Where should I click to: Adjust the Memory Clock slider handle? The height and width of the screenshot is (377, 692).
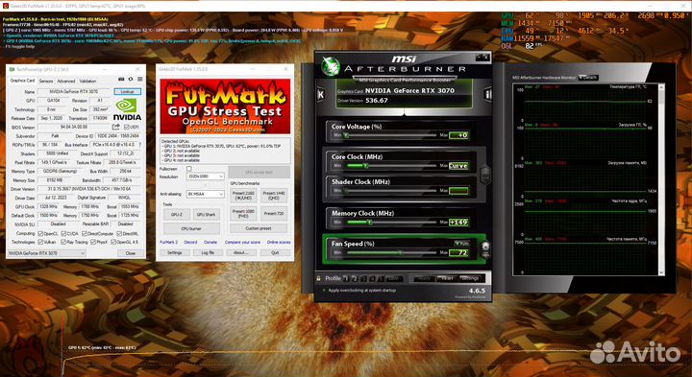(370, 223)
